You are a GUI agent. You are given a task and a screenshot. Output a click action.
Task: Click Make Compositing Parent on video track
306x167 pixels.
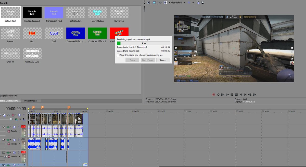pos(24,119)
